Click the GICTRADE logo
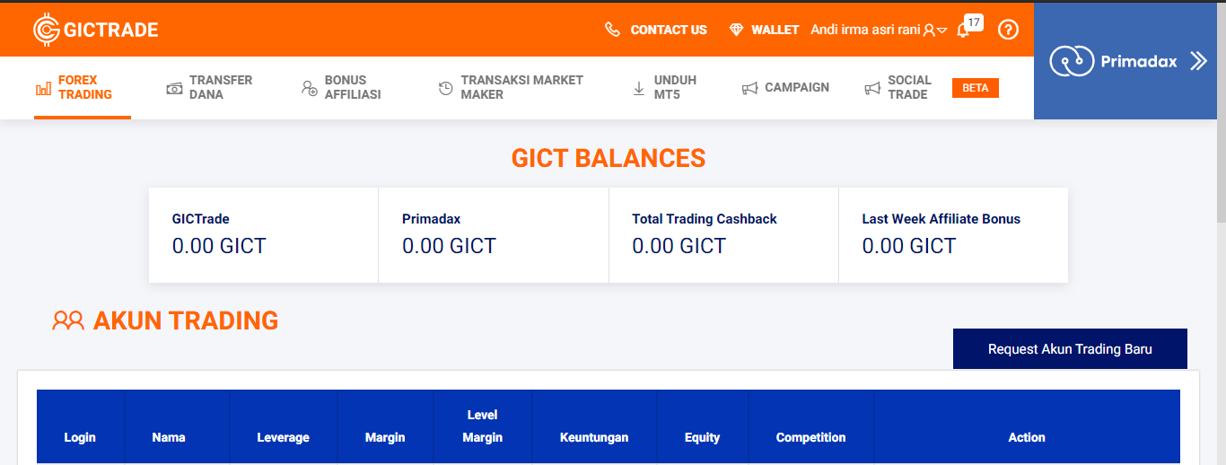The height and width of the screenshot is (465, 1226). [95, 30]
